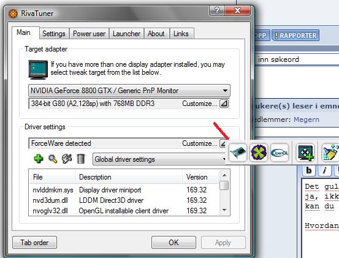This screenshot has height=258, width=339.
Task: Click the magnifying glass find icon
Action: pos(53,159)
